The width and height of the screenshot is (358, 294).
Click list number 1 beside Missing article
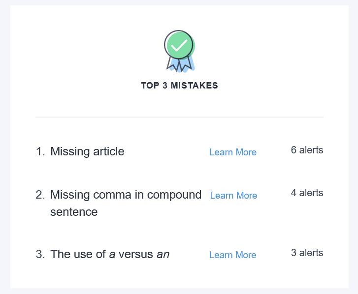(x=40, y=151)
